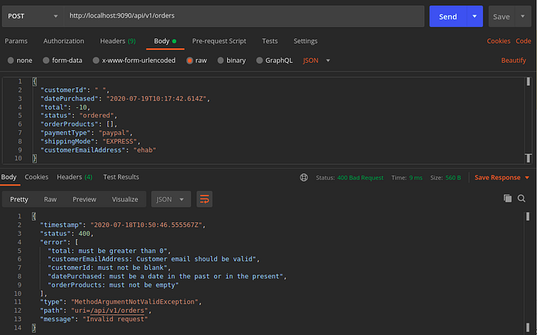Choose the GraphQL body type
This screenshot has height=335, width=537.
pyautogui.click(x=275, y=61)
